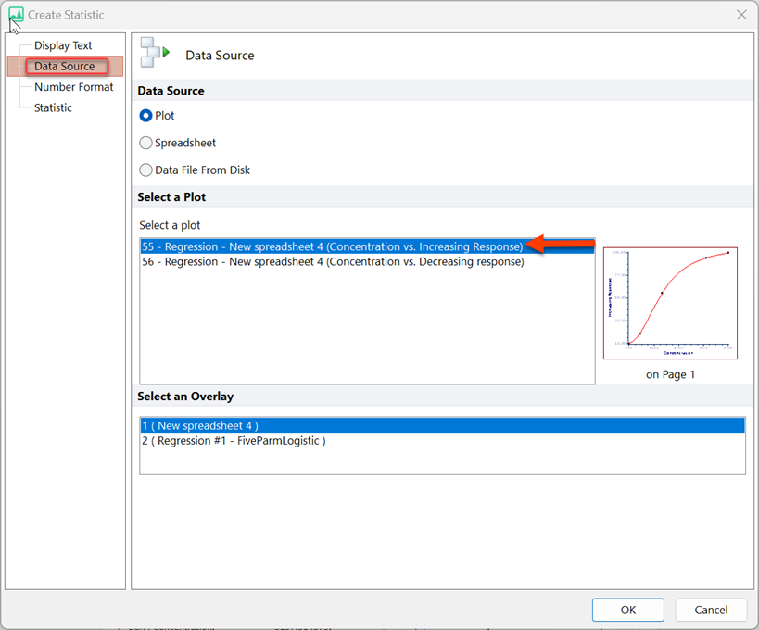Select the Plot radio button
This screenshot has height=630, width=759.
pyautogui.click(x=145, y=116)
